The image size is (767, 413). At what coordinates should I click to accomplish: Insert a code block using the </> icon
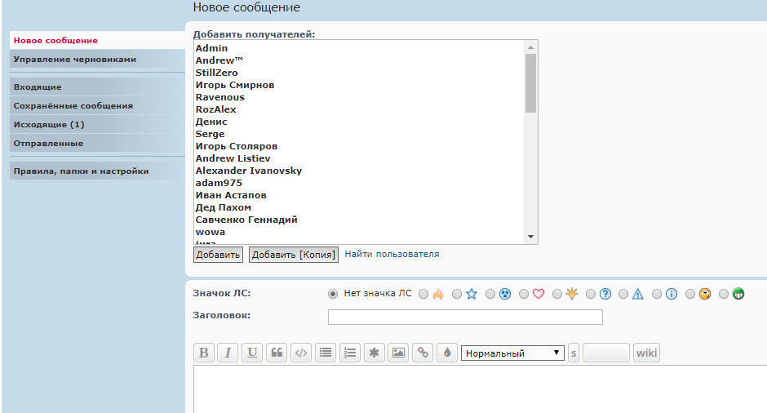(x=301, y=353)
